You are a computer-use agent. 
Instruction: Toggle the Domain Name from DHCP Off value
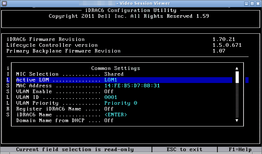109,120
